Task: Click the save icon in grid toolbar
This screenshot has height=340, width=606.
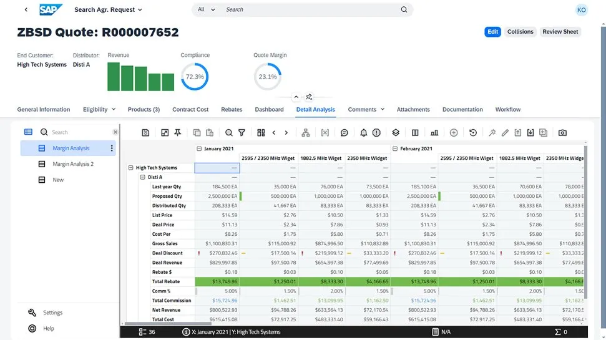Action: 145,133
